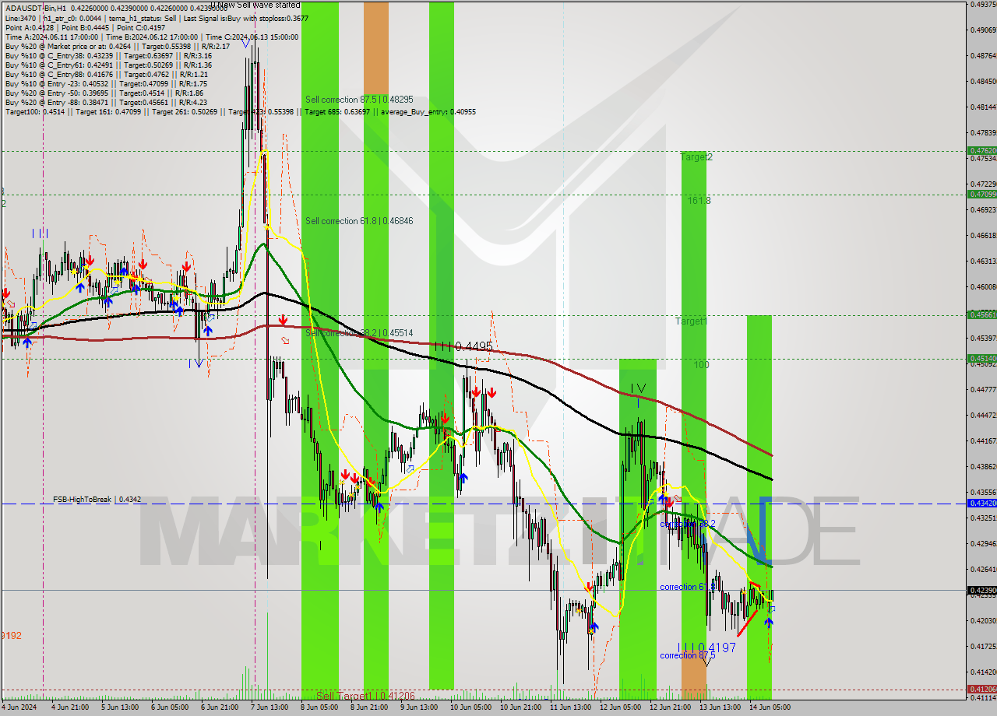Click the '13 Jun 13:00' time label
Viewport: 997px width, 716px height.
coord(719,707)
